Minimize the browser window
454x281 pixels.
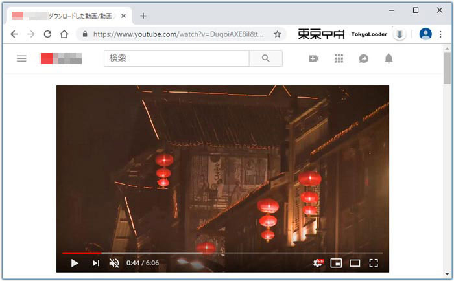click(x=392, y=10)
